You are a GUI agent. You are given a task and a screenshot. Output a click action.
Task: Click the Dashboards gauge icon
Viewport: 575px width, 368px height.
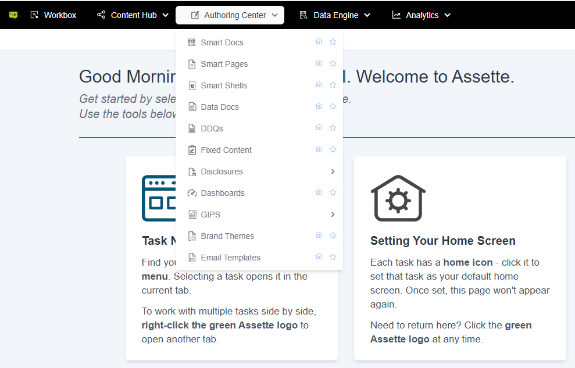[x=192, y=193]
